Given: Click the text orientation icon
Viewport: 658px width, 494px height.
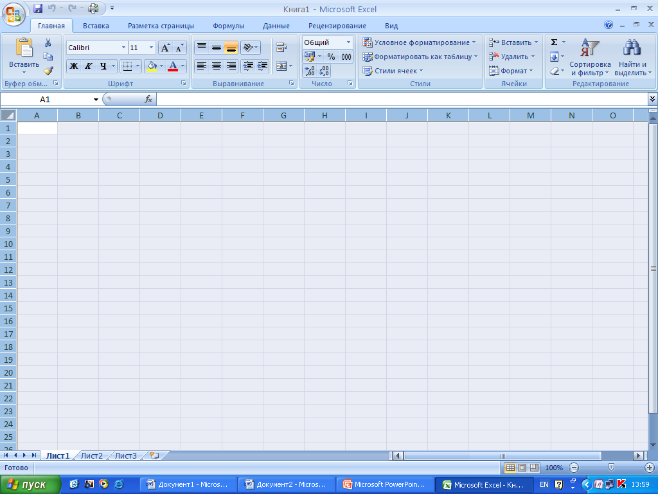Looking at the screenshot, I should click(249, 48).
